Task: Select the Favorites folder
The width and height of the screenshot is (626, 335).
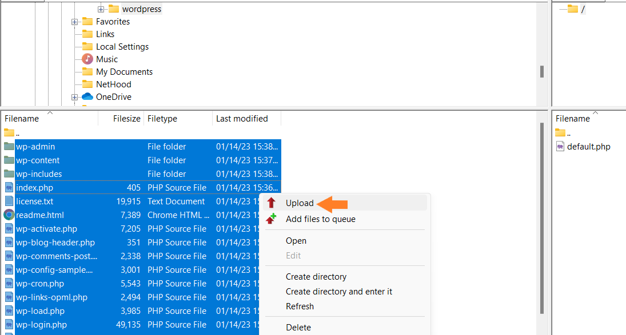Action: (113, 22)
